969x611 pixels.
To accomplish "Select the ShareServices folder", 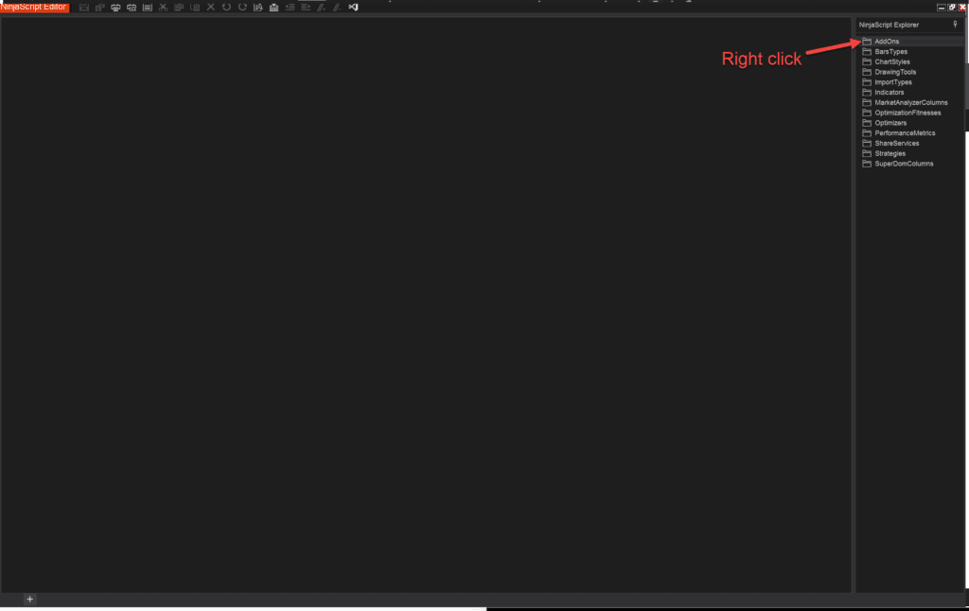I will (x=890, y=144).
